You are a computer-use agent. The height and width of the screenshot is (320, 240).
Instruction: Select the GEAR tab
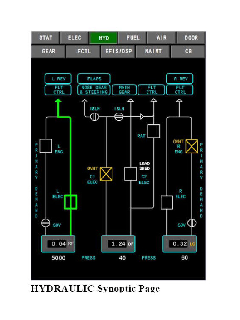click(x=48, y=51)
